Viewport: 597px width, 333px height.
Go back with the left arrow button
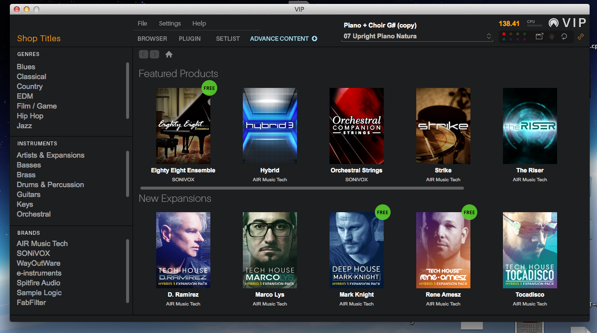pyautogui.click(x=143, y=55)
